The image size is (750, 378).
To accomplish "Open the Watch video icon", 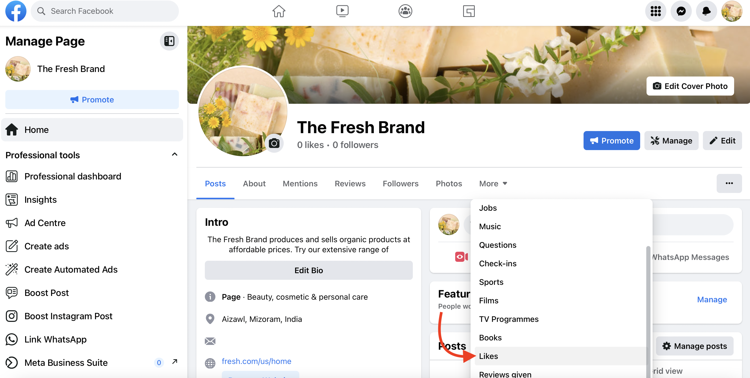I will point(342,11).
